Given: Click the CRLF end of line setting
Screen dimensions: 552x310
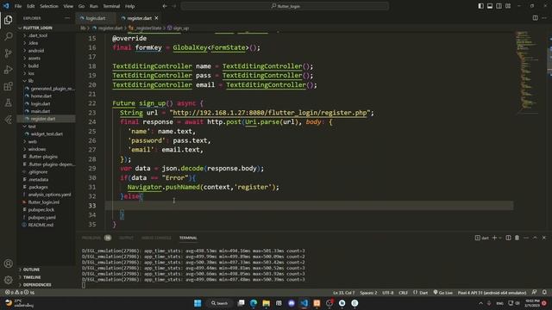Looking at the screenshot, I should pos(403,293).
